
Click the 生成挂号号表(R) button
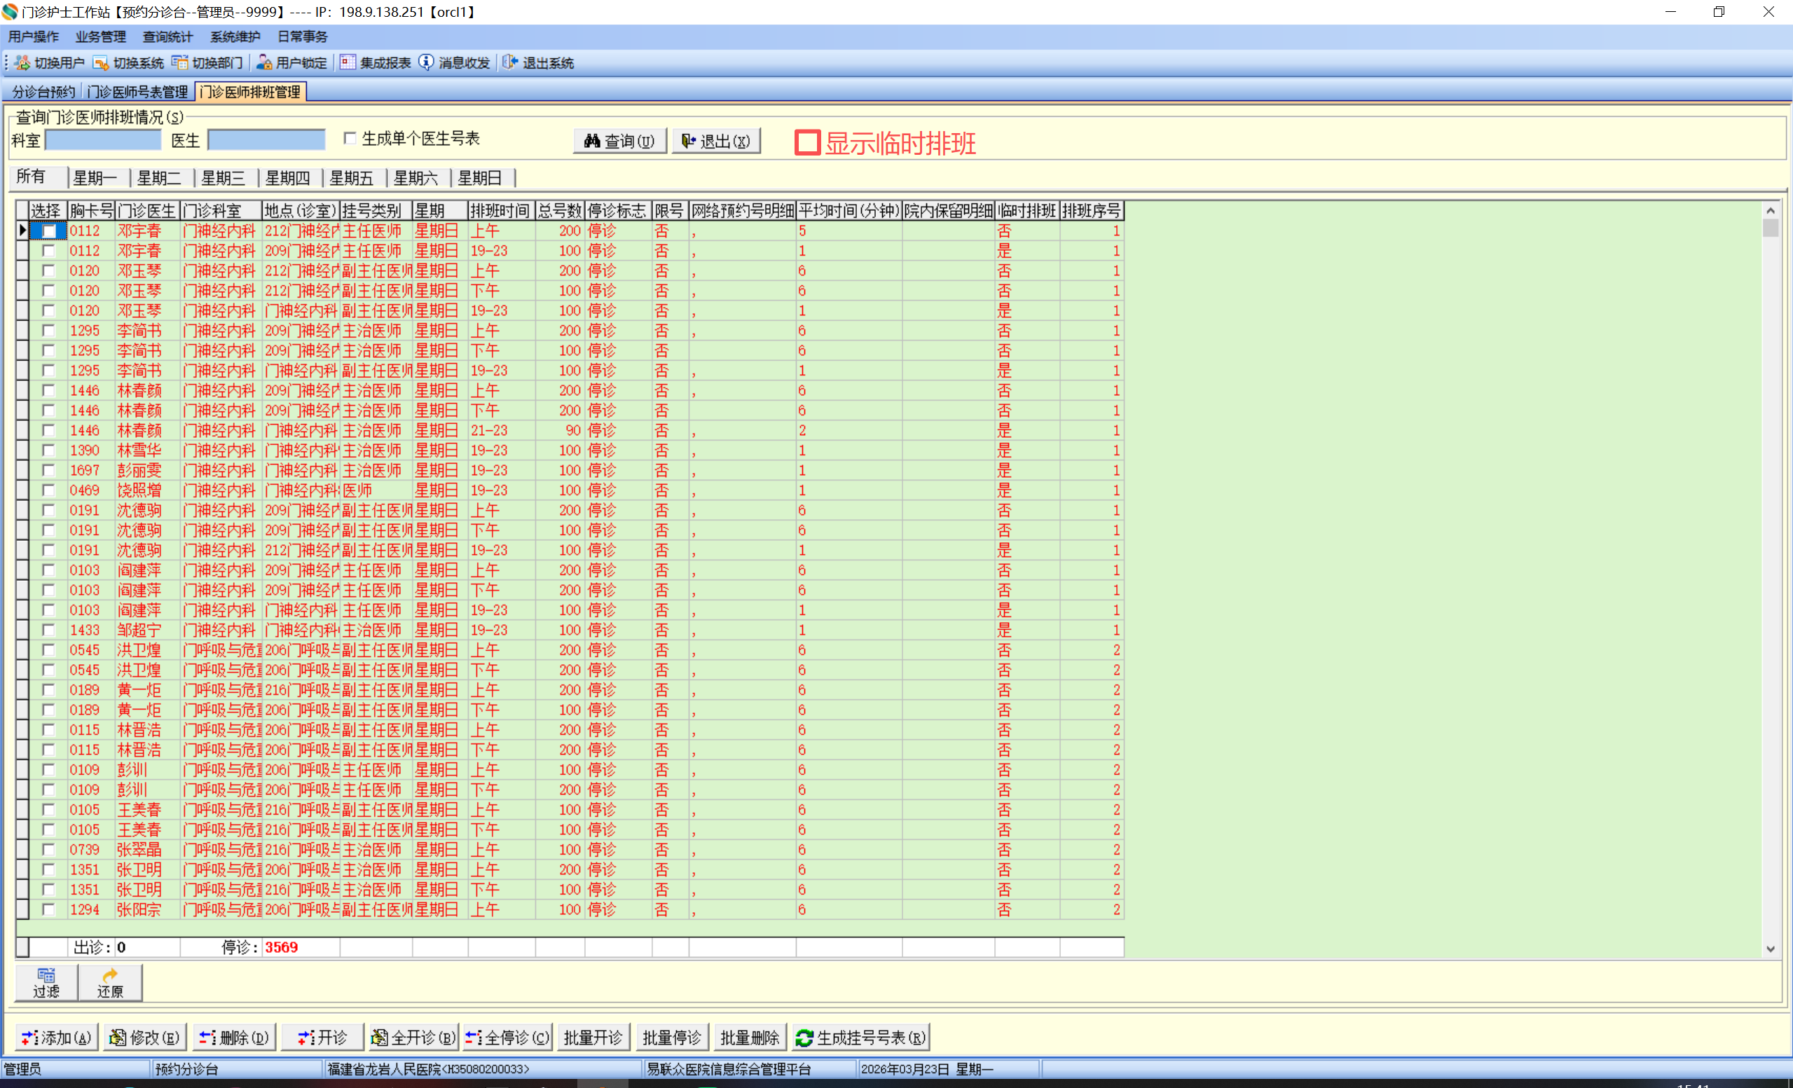click(x=862, y=1037)
